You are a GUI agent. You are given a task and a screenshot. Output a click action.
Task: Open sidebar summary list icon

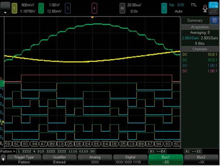214,20
